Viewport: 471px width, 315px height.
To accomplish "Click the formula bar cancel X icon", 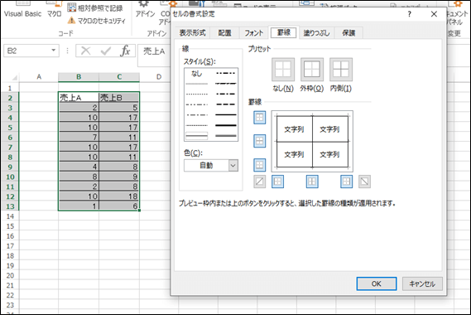I will 86,51.
